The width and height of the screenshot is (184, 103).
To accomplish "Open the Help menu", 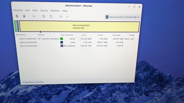I will tap(65, 11).
